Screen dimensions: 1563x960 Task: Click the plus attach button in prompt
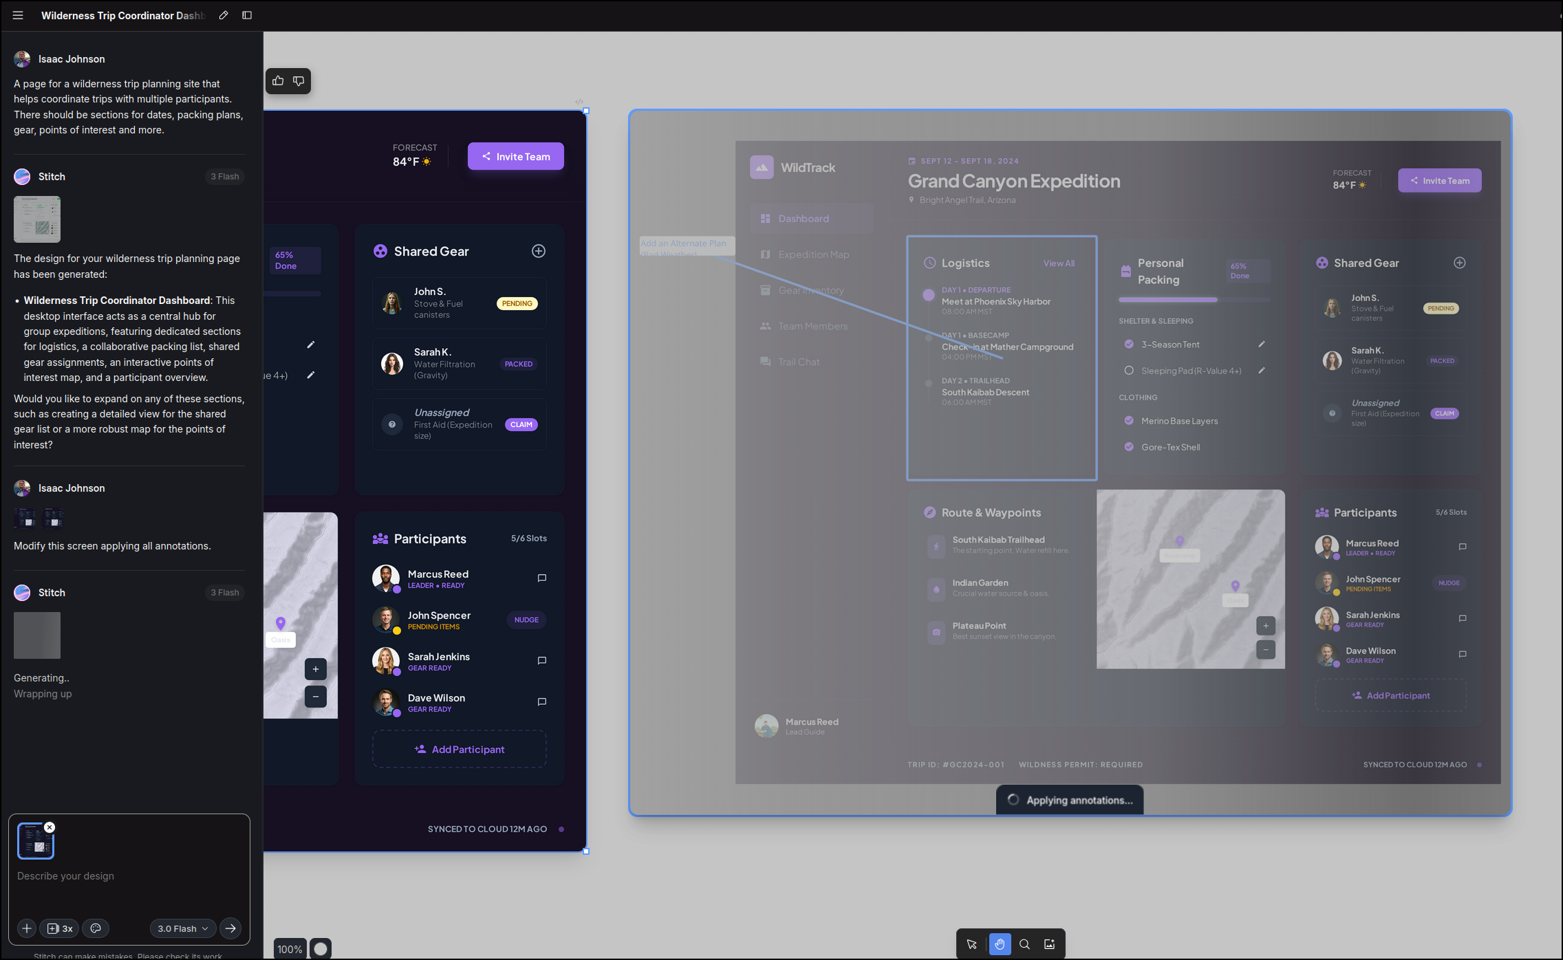[26, 928]
